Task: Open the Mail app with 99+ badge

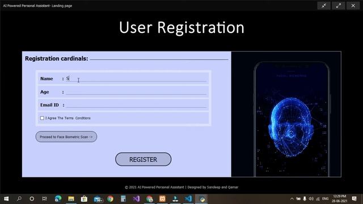Action: [x=98, y=199]
